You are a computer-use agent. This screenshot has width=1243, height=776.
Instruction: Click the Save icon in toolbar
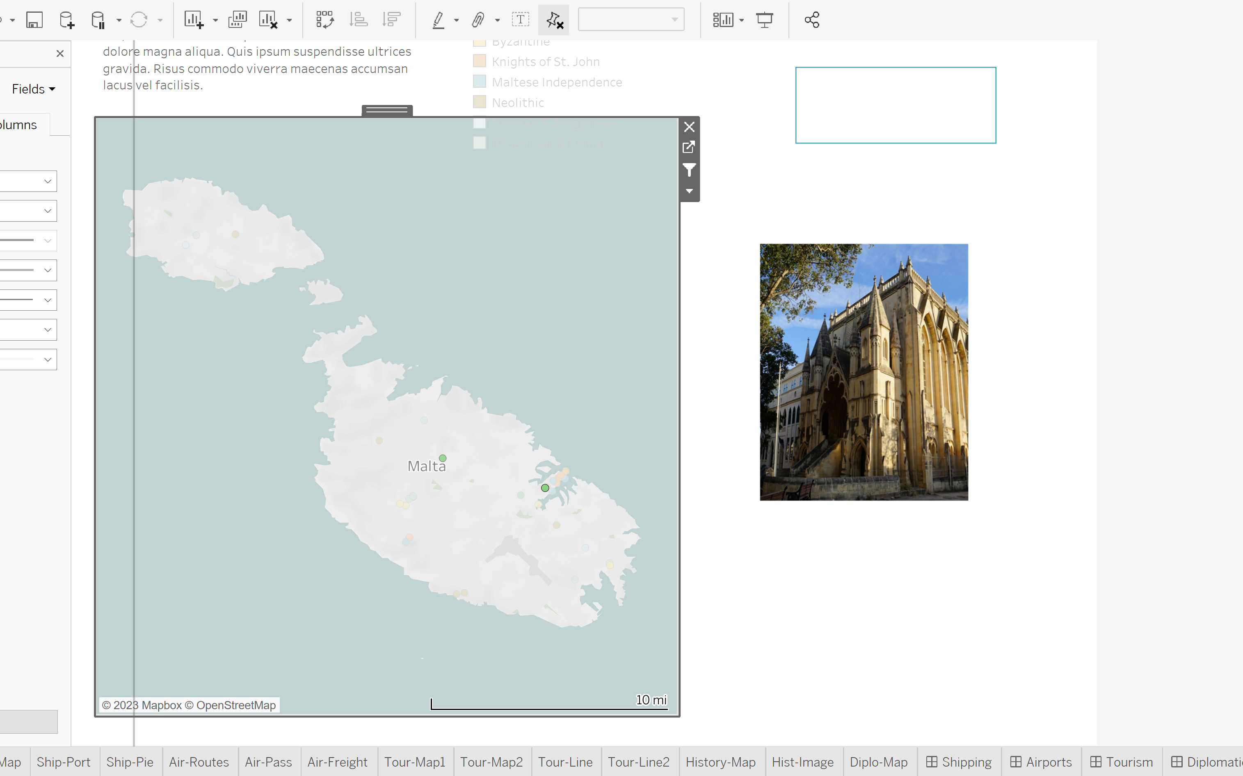point(34,20)
